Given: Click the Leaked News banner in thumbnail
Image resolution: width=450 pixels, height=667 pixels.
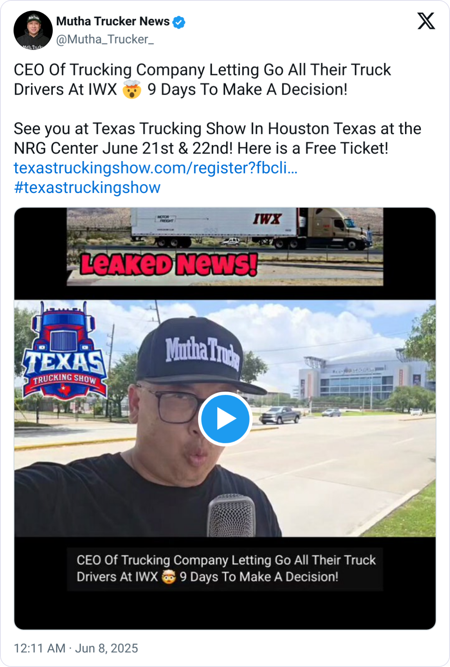Looking at the screenshot, I should pos(169,264).
